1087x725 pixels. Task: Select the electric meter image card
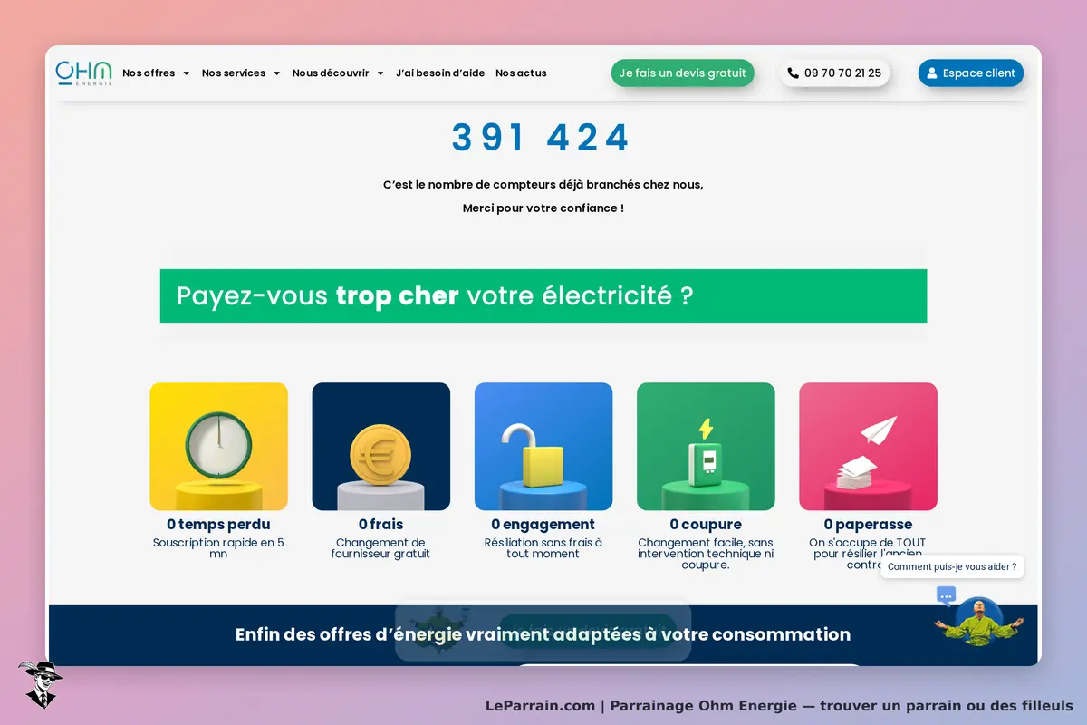pos(706,447)
